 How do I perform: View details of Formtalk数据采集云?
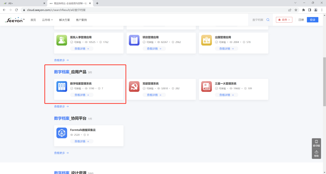point(82,141)
